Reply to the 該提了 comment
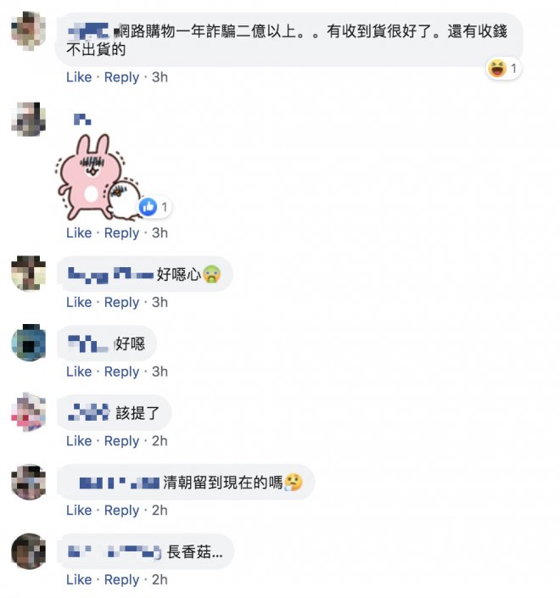 coord(121,441)
